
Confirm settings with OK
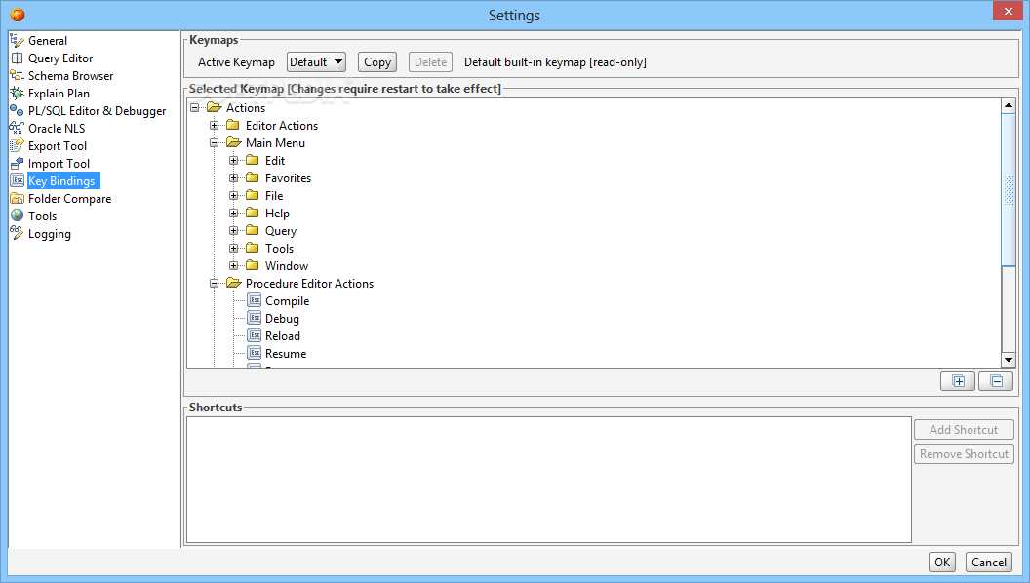[942, 562]
